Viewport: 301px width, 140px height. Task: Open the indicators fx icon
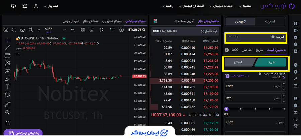(91, 30)
